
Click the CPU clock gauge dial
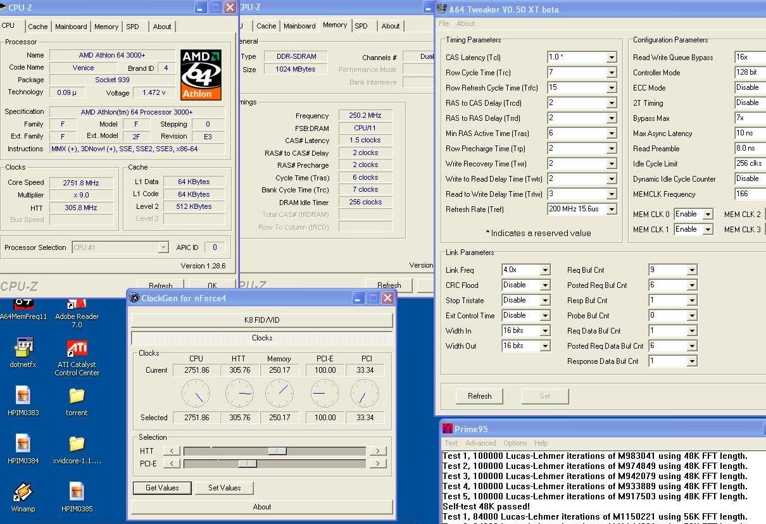[196, 394]
